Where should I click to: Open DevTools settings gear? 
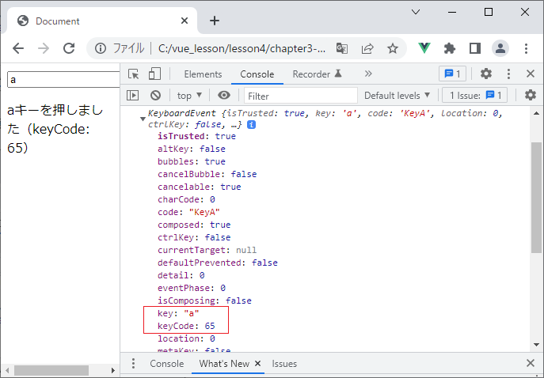486,74
